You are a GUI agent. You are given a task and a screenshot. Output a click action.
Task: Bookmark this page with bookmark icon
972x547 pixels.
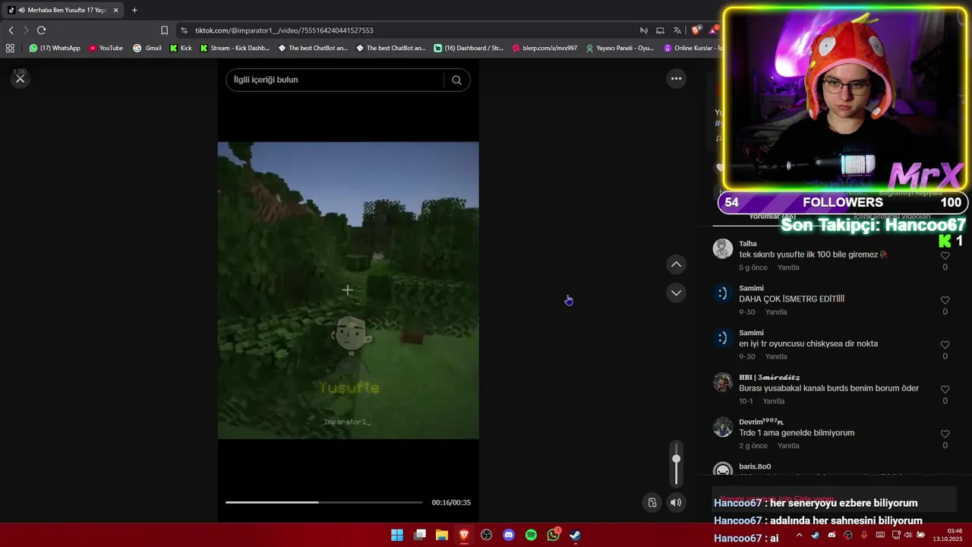[164, 30]
